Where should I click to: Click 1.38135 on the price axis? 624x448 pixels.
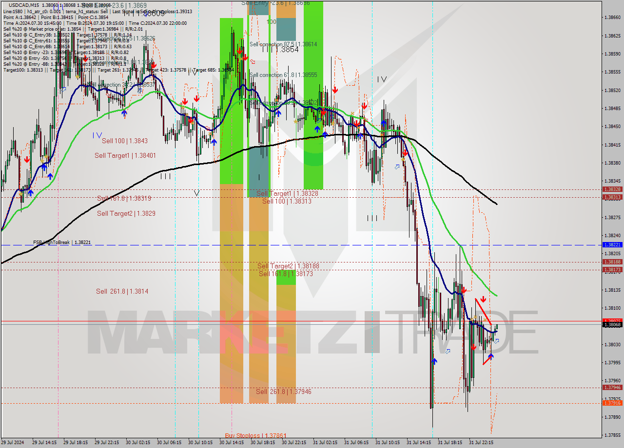(612, 290)
